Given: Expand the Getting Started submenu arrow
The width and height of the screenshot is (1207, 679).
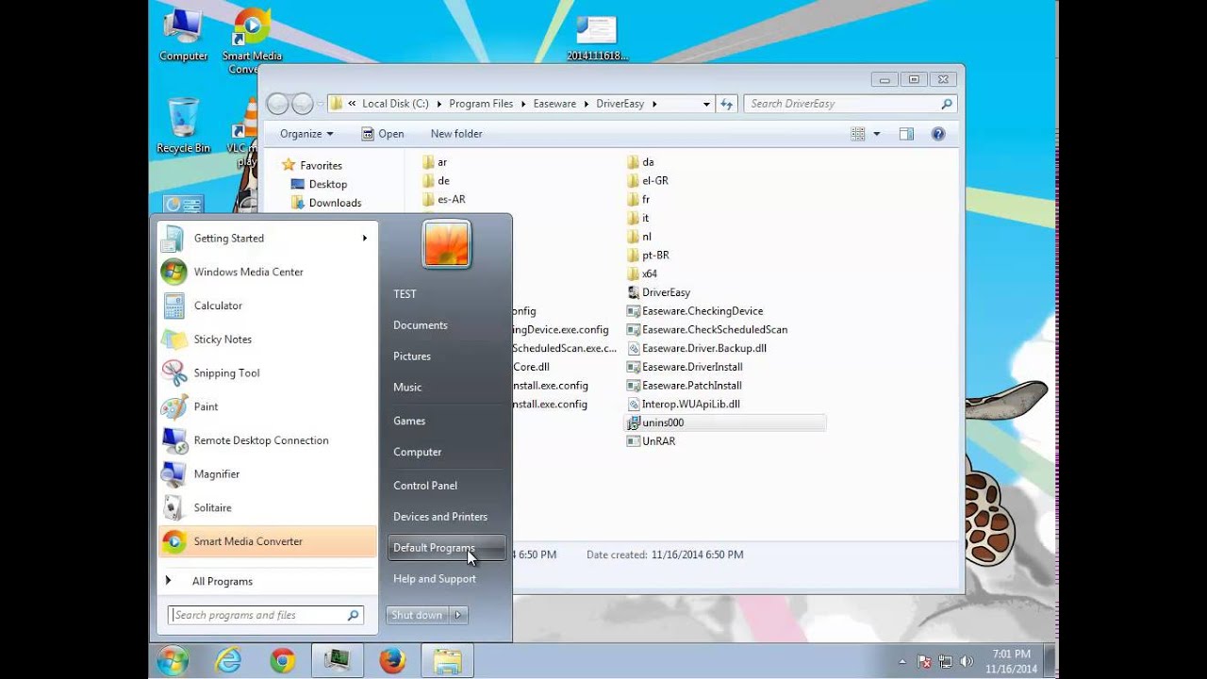Looking at the screenshot, I should pos(365,239).
